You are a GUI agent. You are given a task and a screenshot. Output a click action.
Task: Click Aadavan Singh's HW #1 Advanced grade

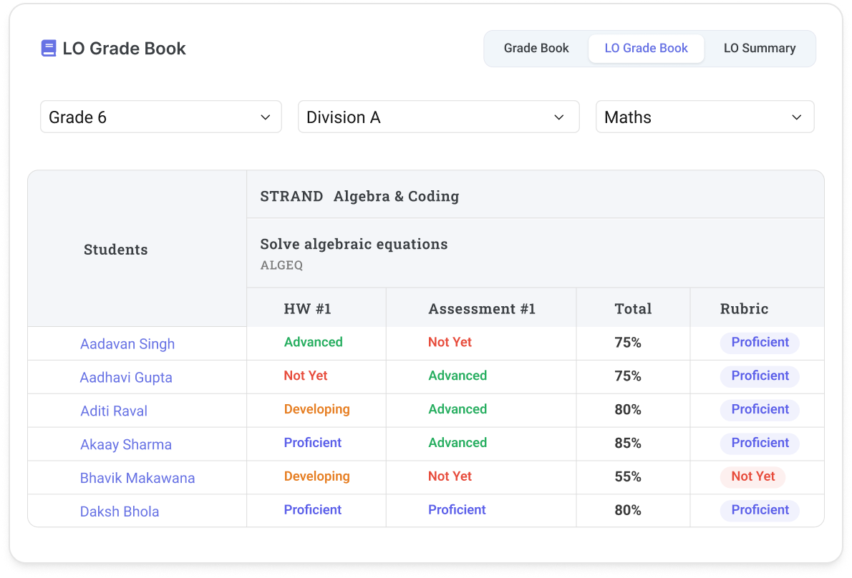click(x=314, y=343)
